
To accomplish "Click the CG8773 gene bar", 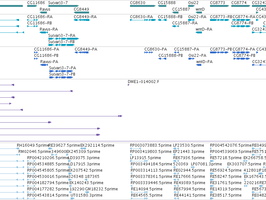I will coord(220,6).
